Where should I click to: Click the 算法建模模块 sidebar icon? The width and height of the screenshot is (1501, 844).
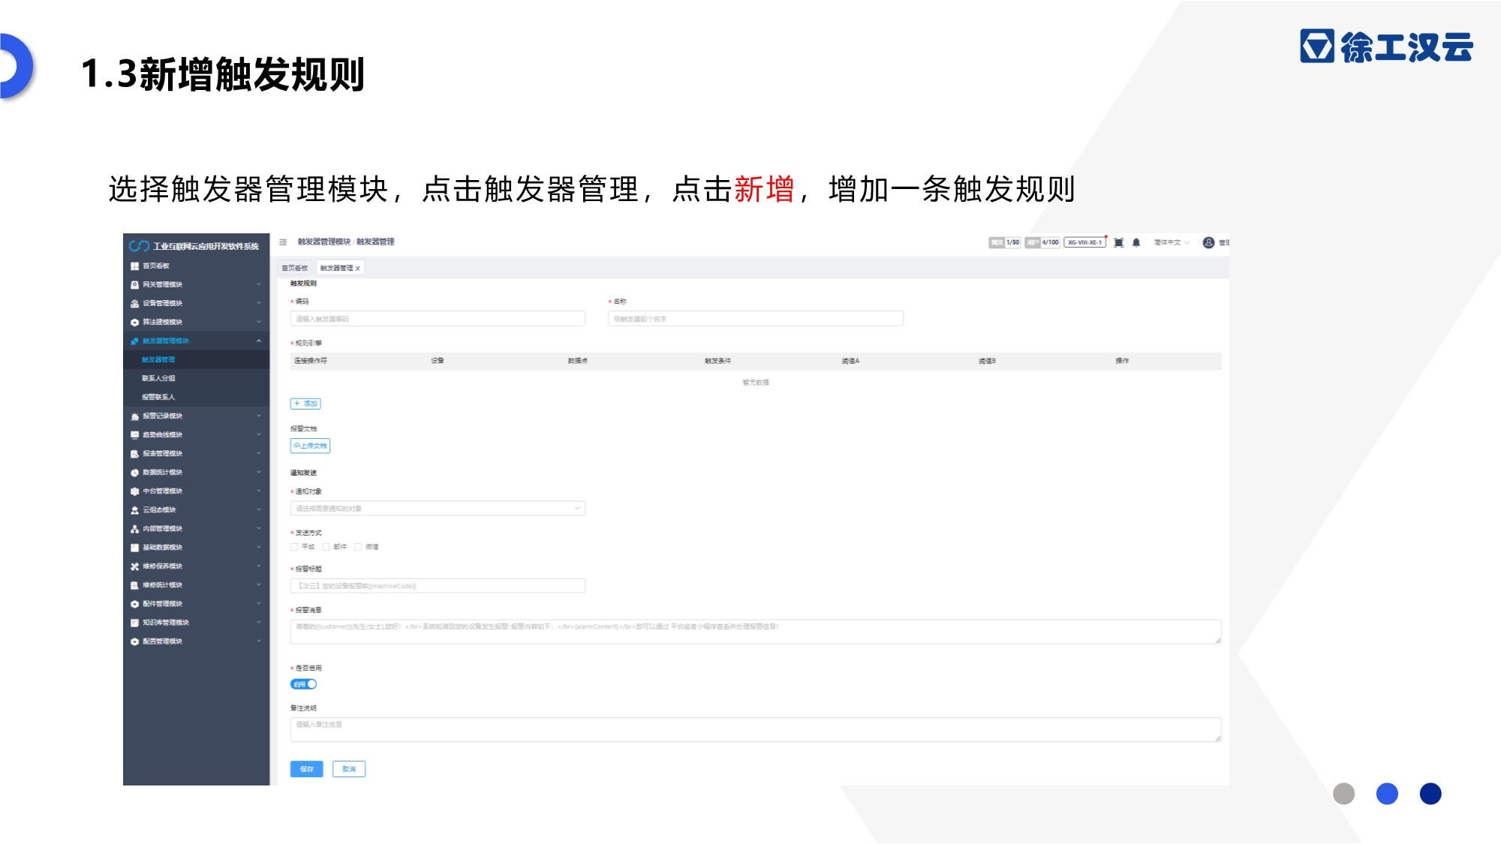(135, 323)
